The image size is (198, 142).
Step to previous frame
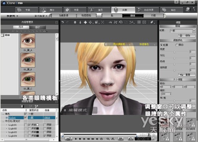[88, 139]
